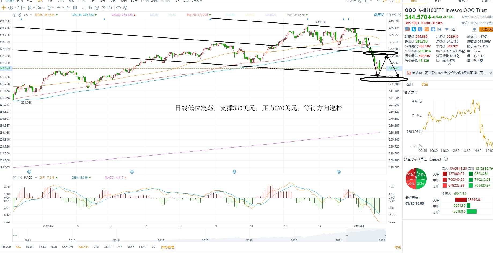493x253 pixels.
Task: Open the MACD indicator selector dropdown
Action: [x=36, y=178]
